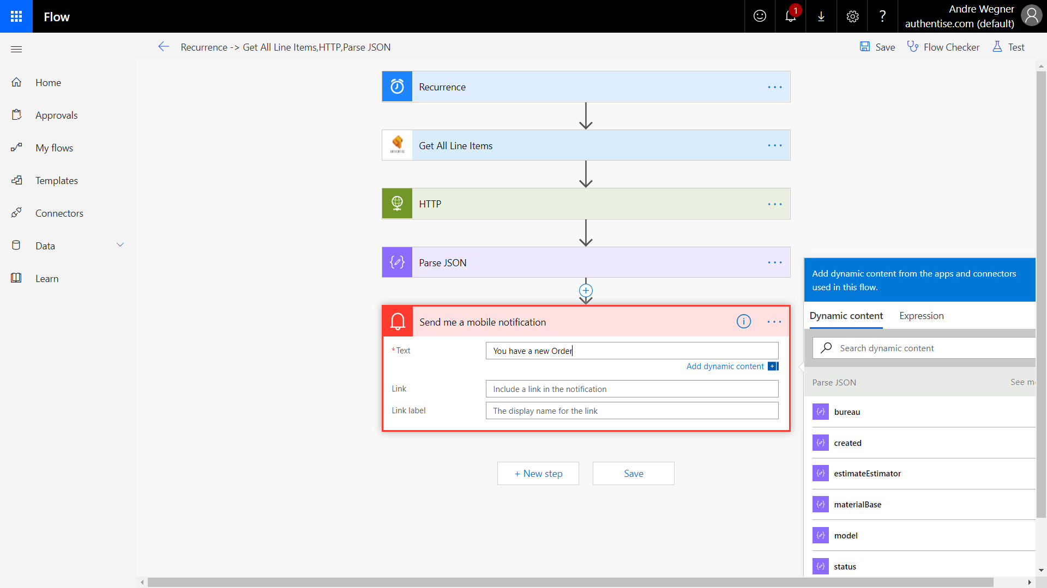
Task: Insert the materialBase dynamic content item
Action: coord(924,505)
